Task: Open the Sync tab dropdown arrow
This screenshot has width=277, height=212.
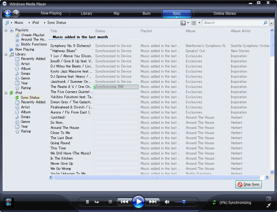Action: pyautogui.click(x=176, y=17)
